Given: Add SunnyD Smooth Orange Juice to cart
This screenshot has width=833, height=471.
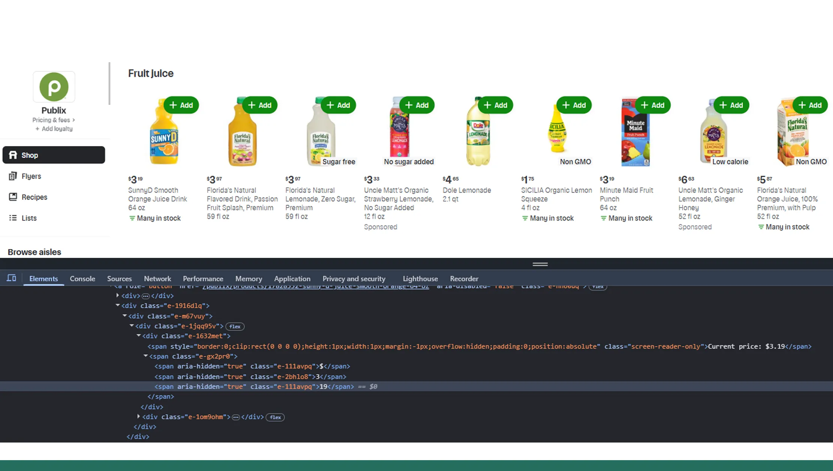Looking at the screenshot, I should tap(181, 105).
